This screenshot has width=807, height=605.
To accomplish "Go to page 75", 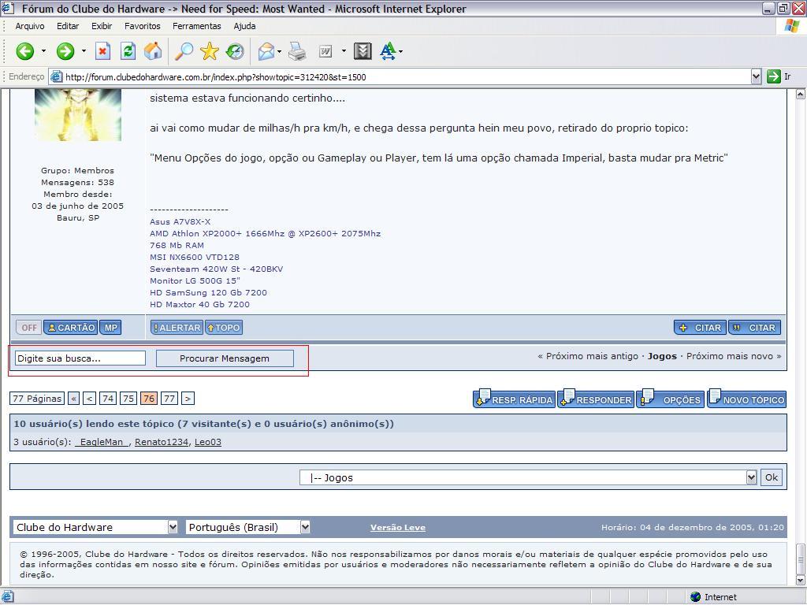I will 128,398.
